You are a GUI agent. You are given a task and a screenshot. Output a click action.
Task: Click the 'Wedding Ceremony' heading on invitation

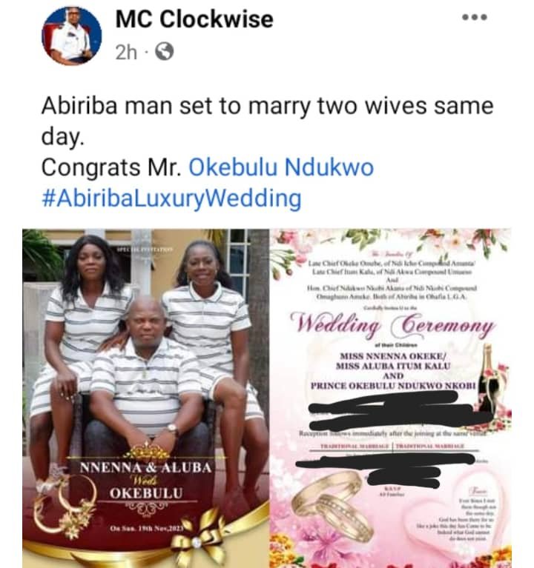392,324
